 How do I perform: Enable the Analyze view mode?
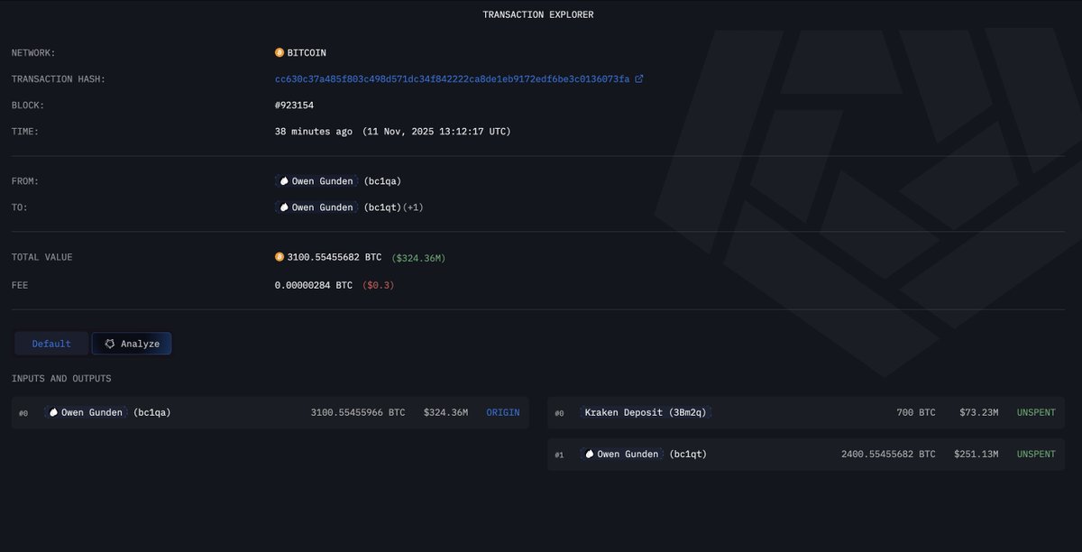(132, 343)
